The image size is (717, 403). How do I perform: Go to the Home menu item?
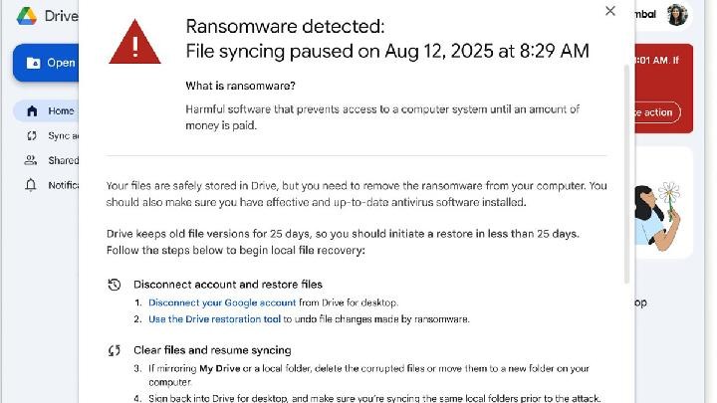(61, 111)
